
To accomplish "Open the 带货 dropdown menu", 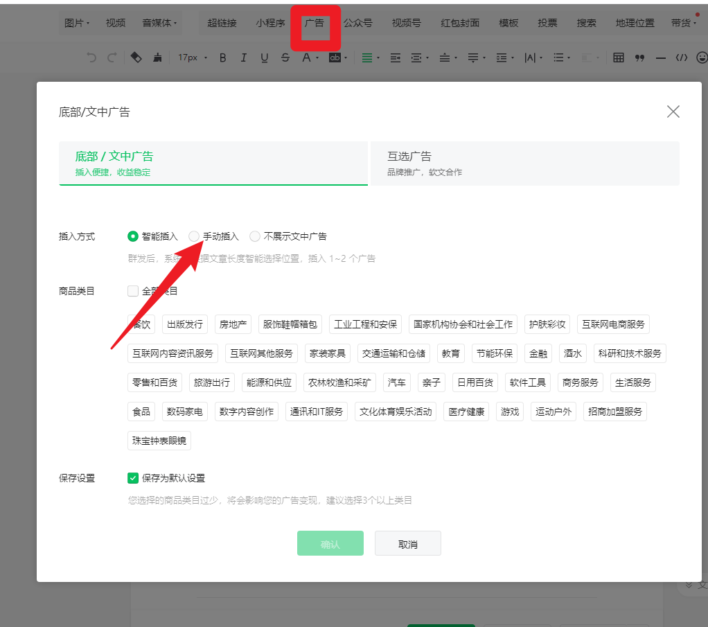I will tap(684, 23).
